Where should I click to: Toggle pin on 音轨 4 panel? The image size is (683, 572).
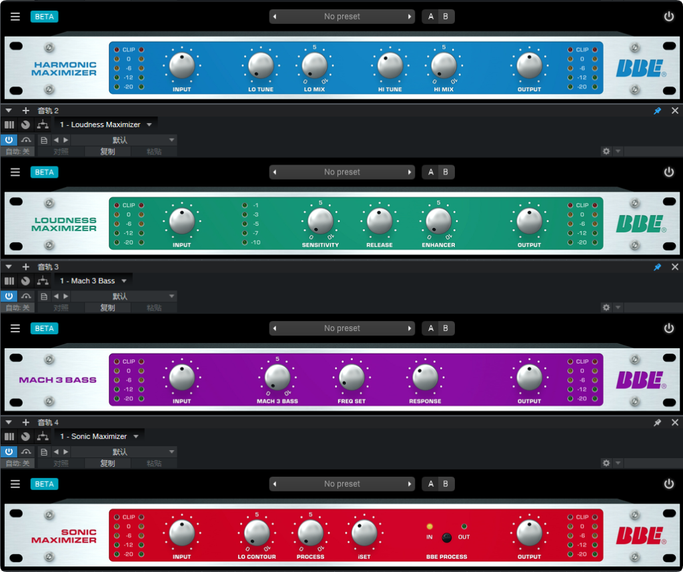point(657,422)
